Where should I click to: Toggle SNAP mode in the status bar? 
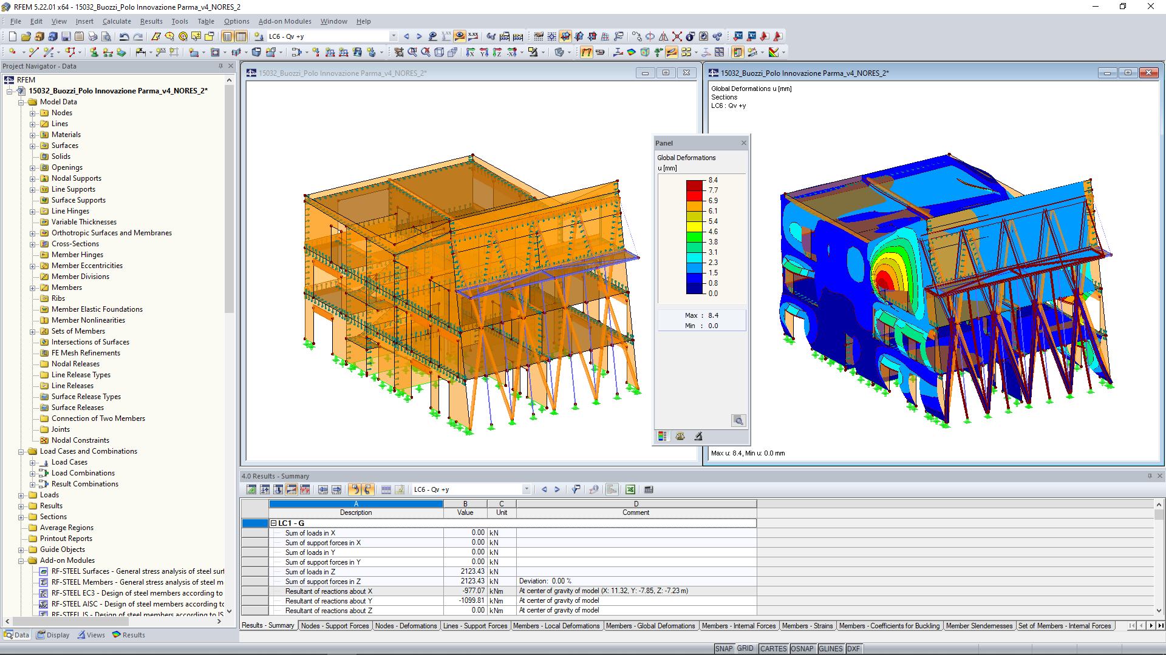(x=724, y=648)
